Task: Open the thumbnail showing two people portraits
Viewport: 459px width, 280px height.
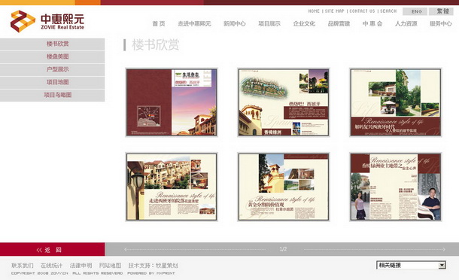Action: [396, 187]
